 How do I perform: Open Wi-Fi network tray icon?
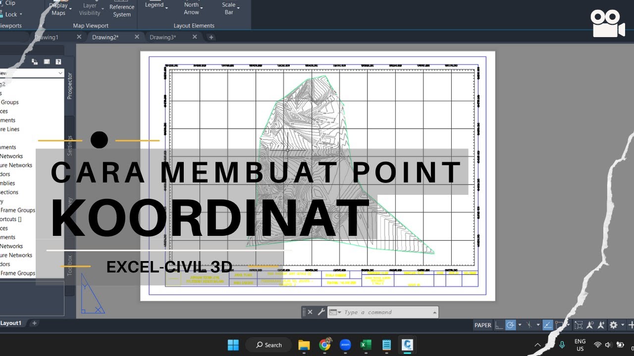point(598,345)
